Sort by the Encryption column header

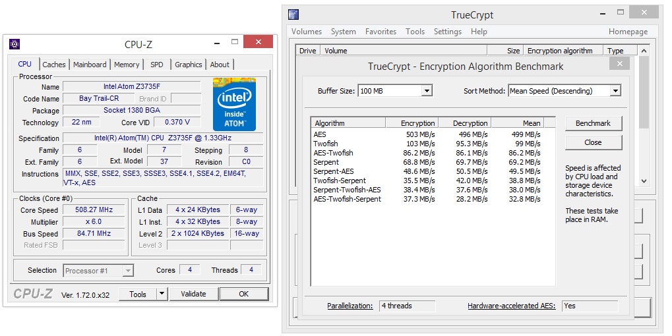(412, 123)
